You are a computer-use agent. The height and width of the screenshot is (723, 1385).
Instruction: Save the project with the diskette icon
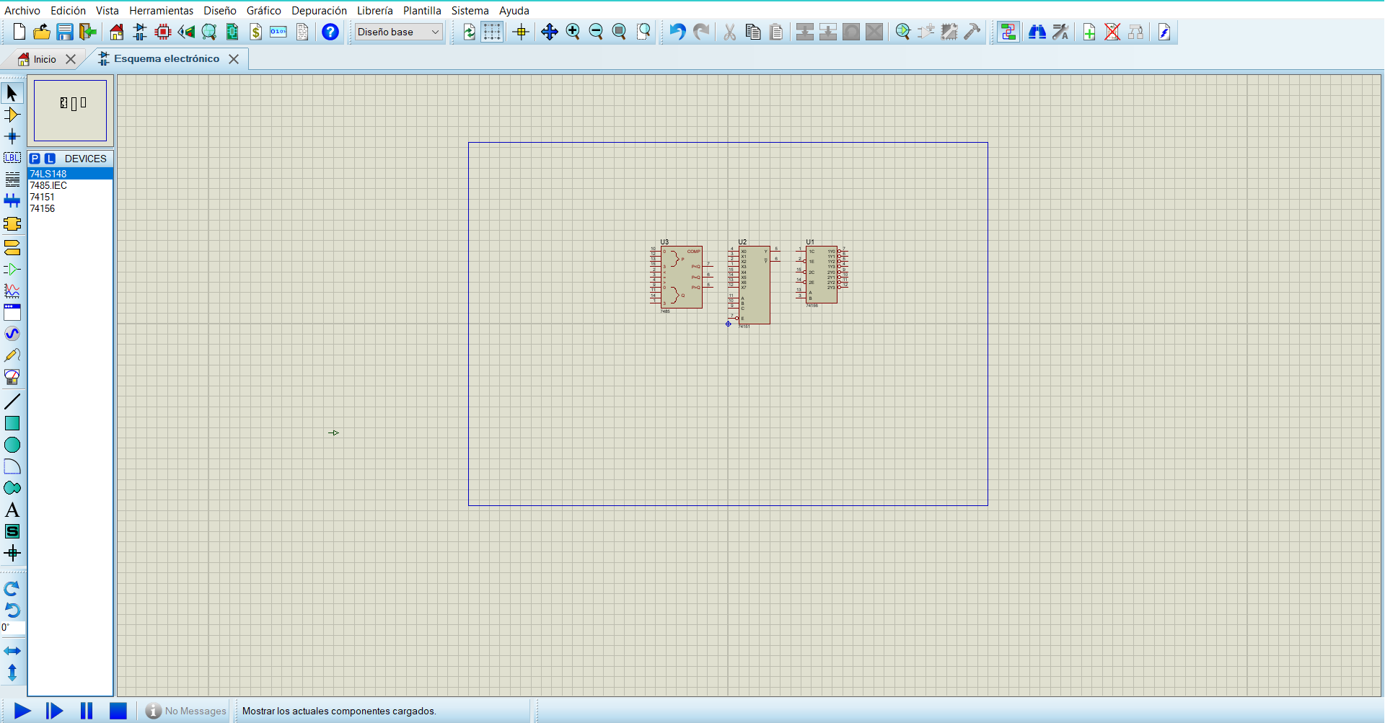pos(65,32)
